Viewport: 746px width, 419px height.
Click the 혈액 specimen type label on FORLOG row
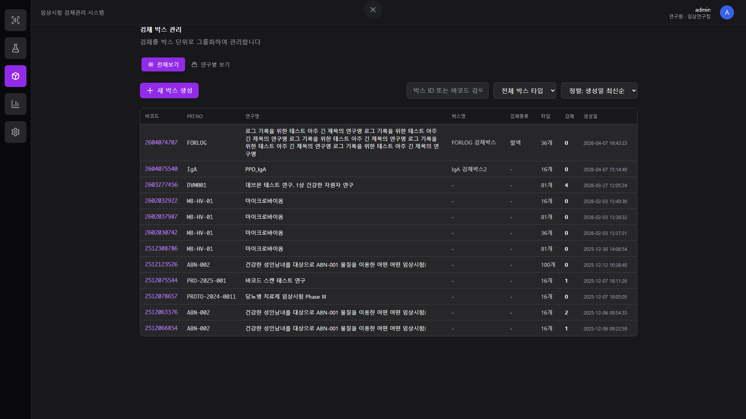tap(515, 143)
